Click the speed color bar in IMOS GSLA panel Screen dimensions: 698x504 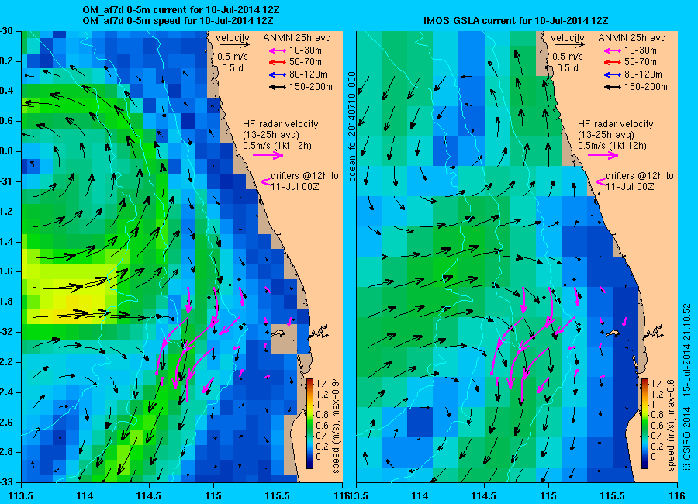(644, 423)
